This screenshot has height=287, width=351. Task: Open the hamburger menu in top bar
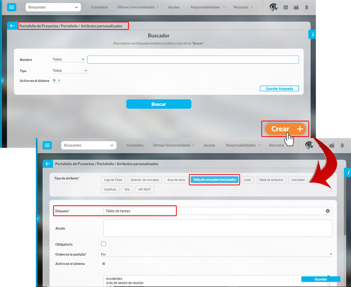coord(12,7)
